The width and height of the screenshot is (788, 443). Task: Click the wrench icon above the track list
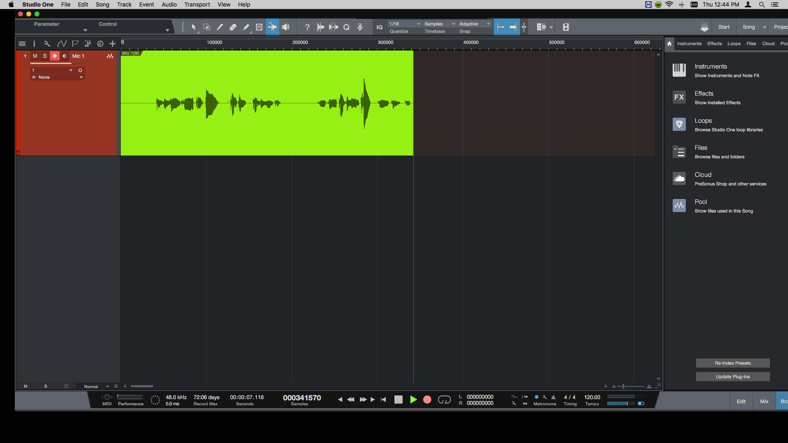pyautogui.click(x=47, y=43)
